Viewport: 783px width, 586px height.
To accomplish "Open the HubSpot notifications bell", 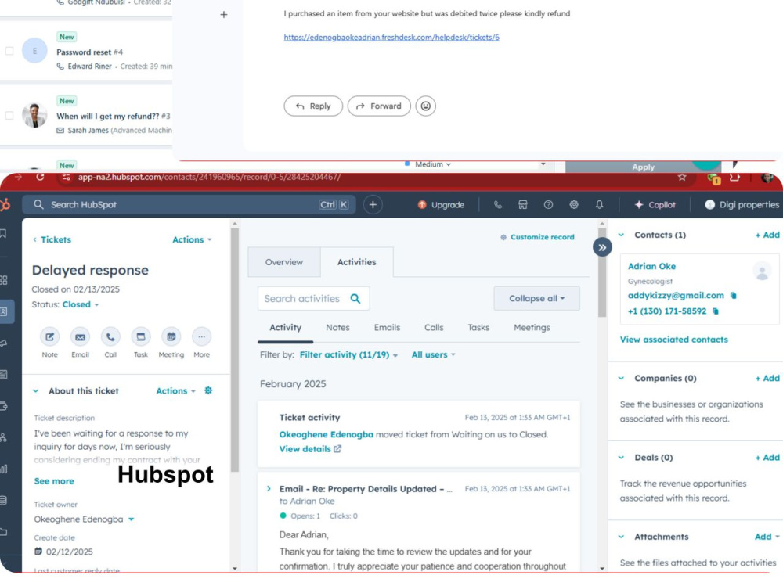I will [599, 205].
